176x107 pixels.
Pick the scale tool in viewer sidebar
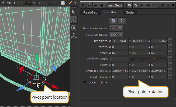(74, 35)
